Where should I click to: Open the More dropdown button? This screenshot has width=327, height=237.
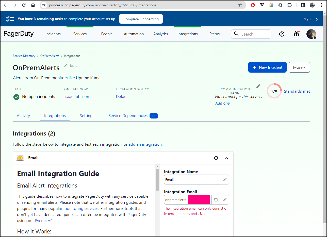pyautogui.click(x=299, y=67)
